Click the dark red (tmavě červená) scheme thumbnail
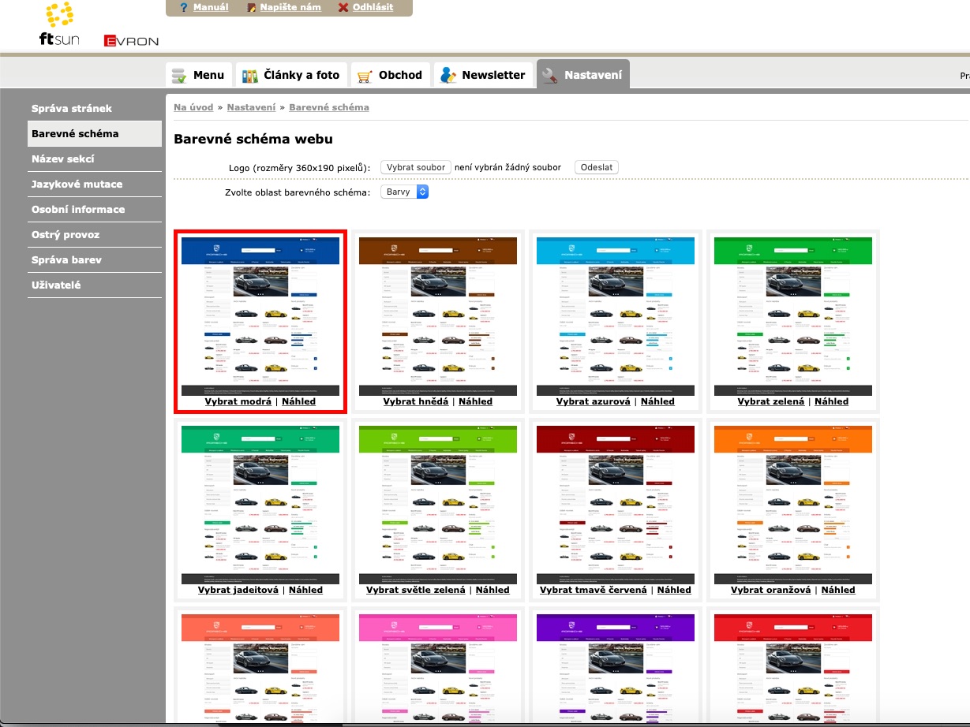This screenshot has width=970, height=727. [x=616, y=505]
